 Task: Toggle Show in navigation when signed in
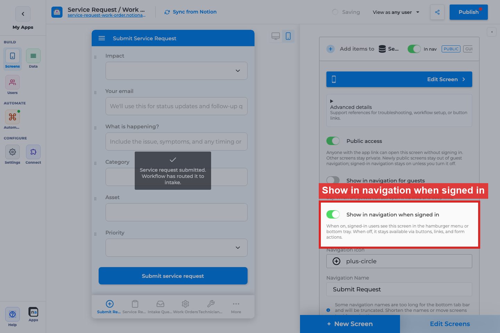click(x=333, y=214)
